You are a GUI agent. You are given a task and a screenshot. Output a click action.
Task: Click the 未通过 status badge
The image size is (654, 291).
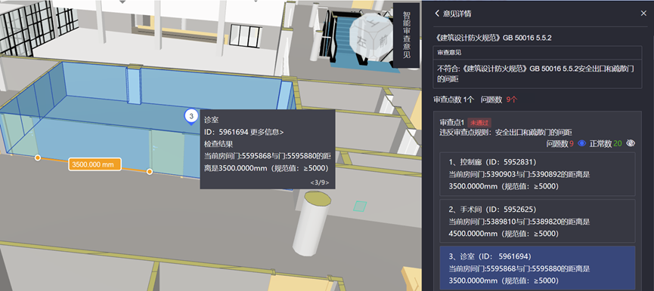click(x=479, y=123)
